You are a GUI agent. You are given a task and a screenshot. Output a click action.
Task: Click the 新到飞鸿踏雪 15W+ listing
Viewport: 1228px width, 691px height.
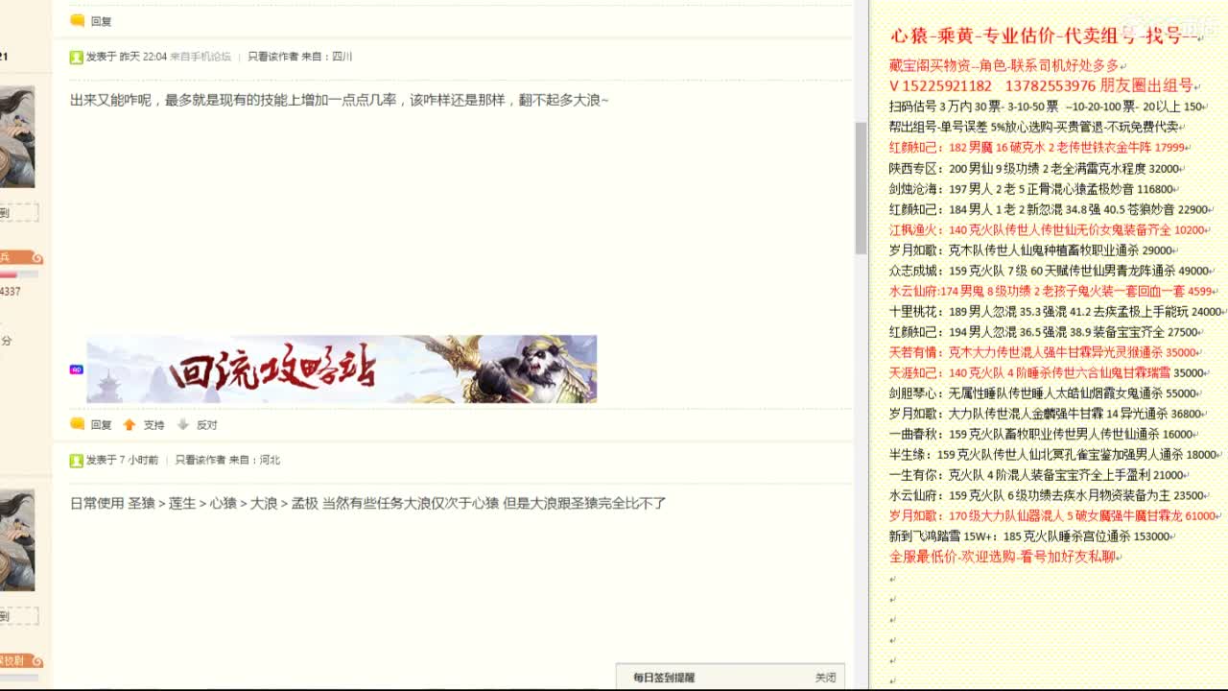[x=1029, y=536]
